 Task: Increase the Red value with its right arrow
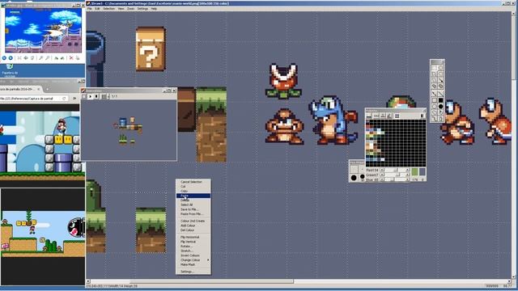pyautogui.click(x=408, y=170)
